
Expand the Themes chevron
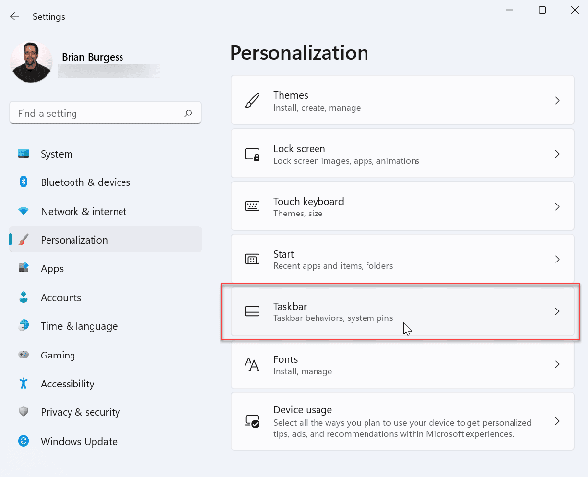tap(557, 101)
